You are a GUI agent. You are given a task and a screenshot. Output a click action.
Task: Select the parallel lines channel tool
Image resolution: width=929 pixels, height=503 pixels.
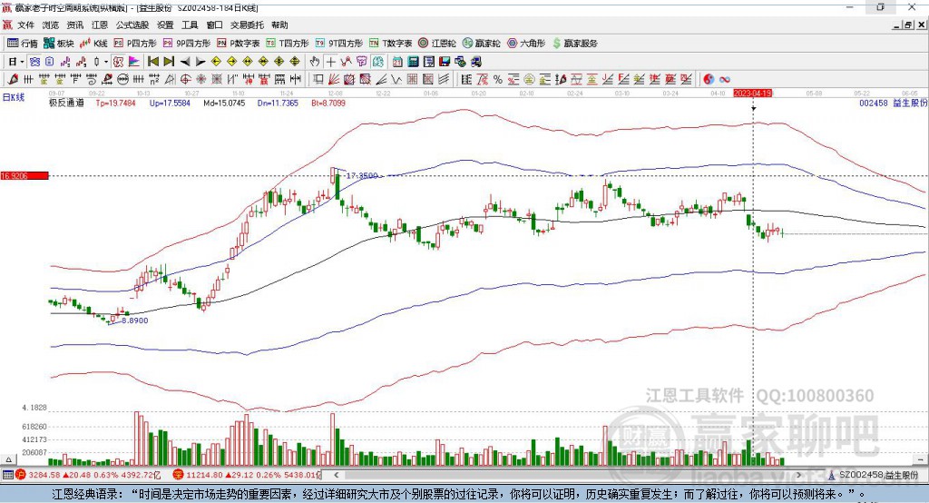444,79
